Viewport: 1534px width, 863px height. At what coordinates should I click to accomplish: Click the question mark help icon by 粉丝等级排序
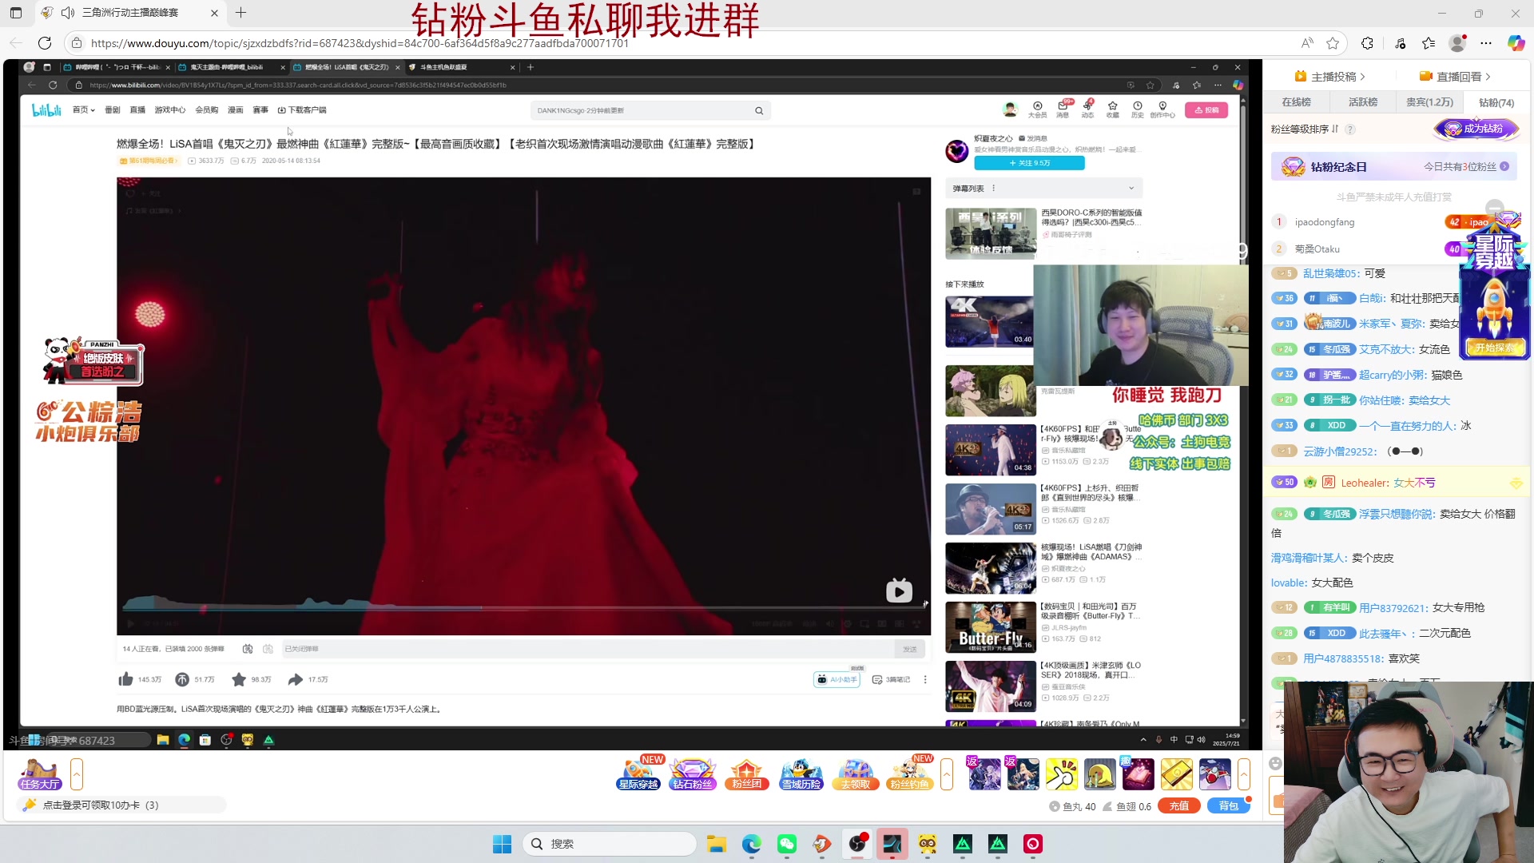point(1349,129)
